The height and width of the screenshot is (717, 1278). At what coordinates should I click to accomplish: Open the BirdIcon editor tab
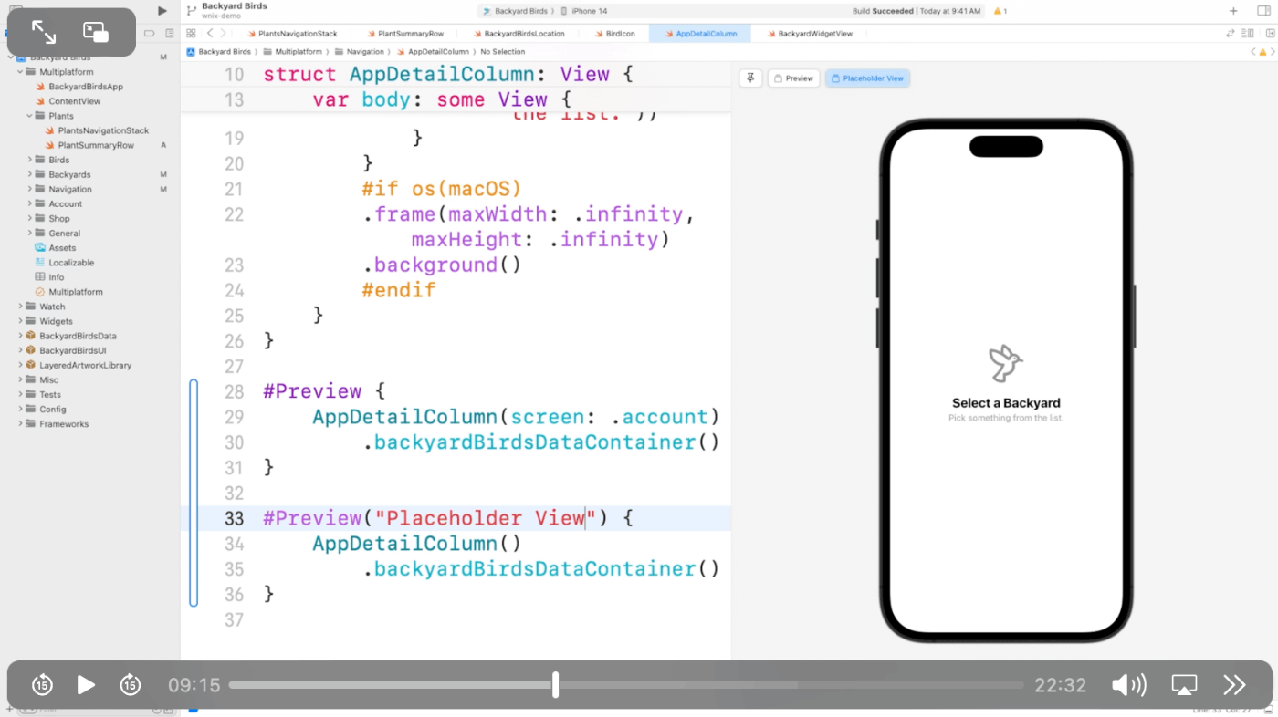pos(614,34)
